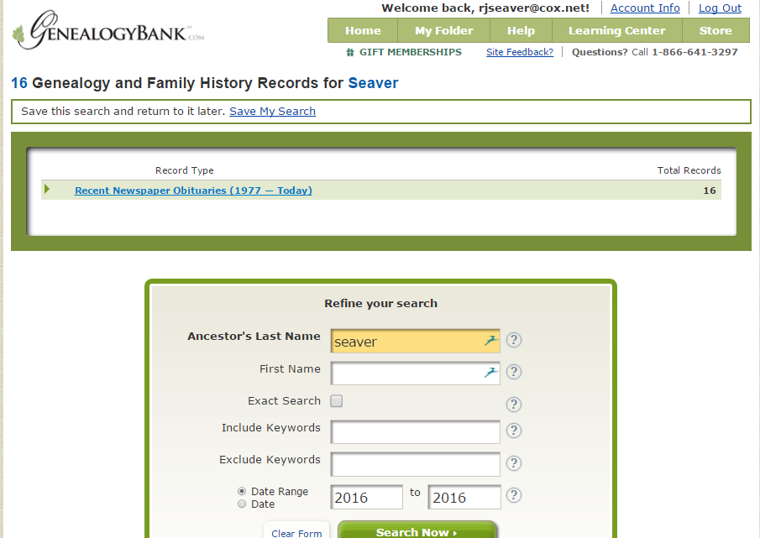Click the Save My Search link
This screenshot has height=538, width=760.
[272, 111]
